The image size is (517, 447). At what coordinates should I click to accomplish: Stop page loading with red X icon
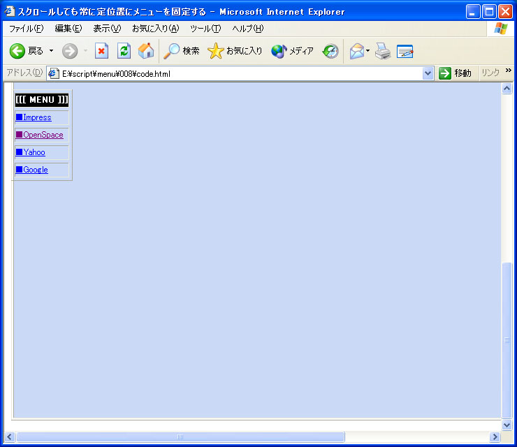pos(101,51)
